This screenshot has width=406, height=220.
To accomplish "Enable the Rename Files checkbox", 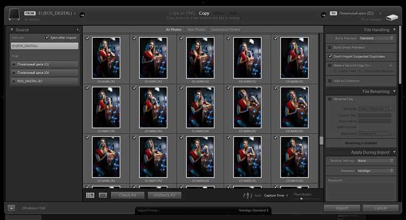I will tap(330, 99).
